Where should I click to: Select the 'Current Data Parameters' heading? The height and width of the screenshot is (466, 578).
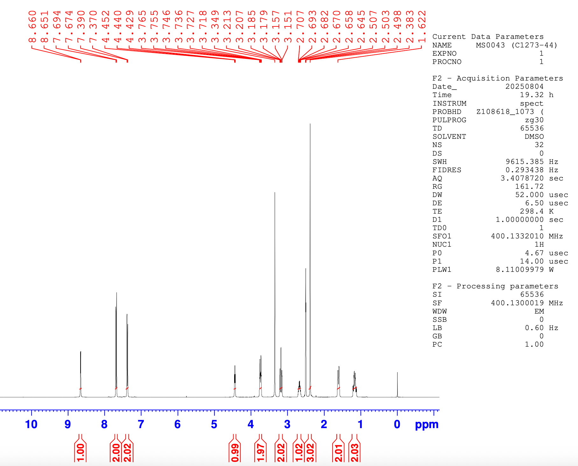coord(488,37)
